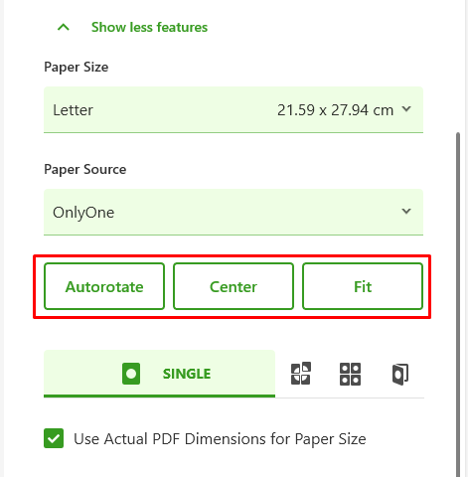The height and width of the screenshot is (477, 468).
Task: Open the OnlyOne paper source dropdown
Action: (x=234, y=212)
